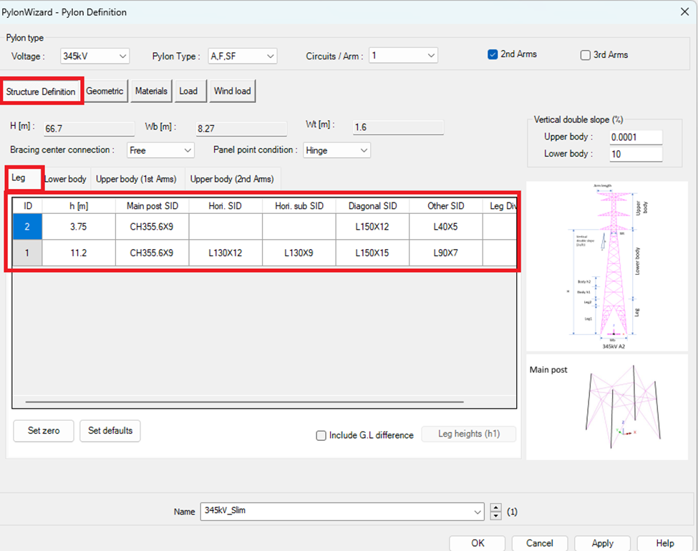Image resolution: width=698 pixels, height=551 pixels.
Task: Expand the Pylon Type combo box
Action: click(x=242, y=56)
